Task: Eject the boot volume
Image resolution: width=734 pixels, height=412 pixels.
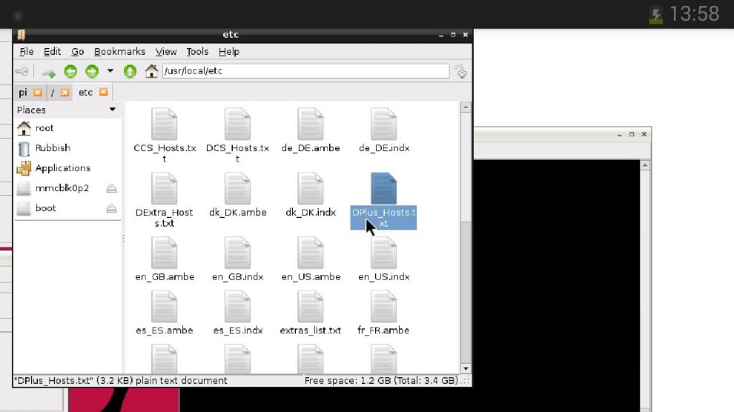Action: click(111, 208)
